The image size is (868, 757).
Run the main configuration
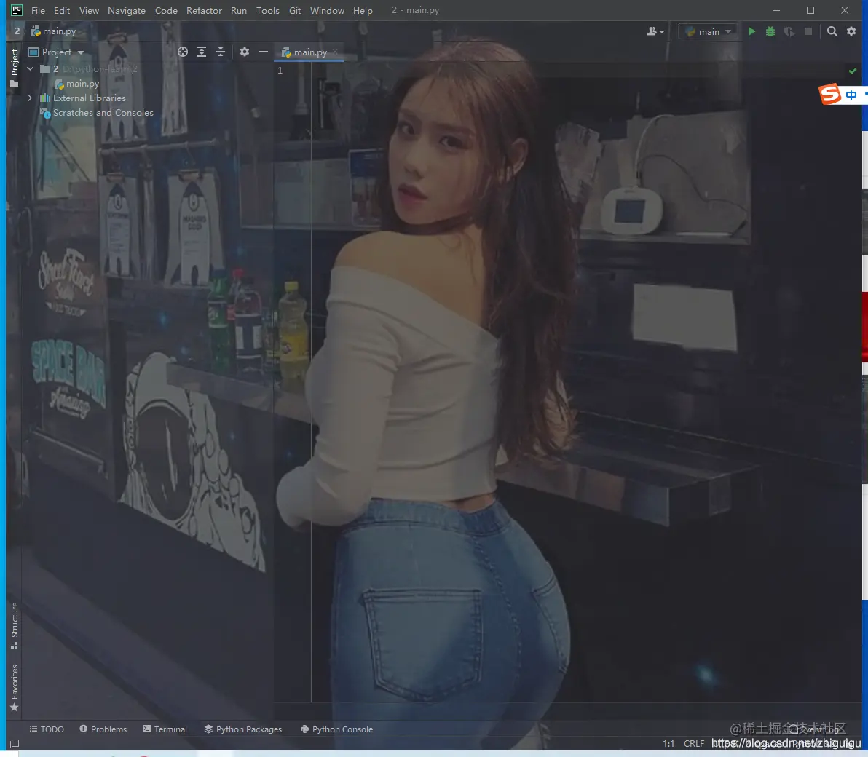tap(751, 31)
